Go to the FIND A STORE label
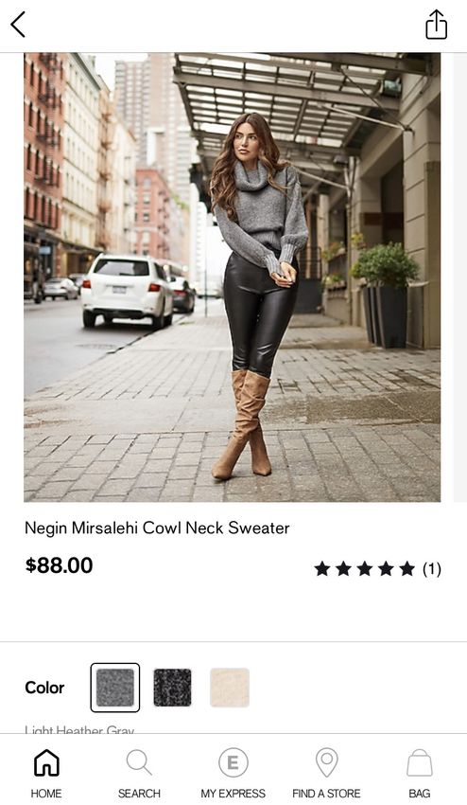This screenshot has width=467, height=805. point(326,794)
